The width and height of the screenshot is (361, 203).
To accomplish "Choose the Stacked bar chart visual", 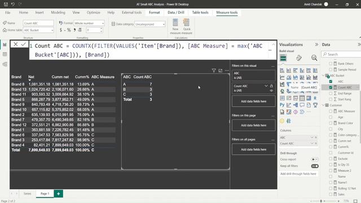I will (282, 70).
